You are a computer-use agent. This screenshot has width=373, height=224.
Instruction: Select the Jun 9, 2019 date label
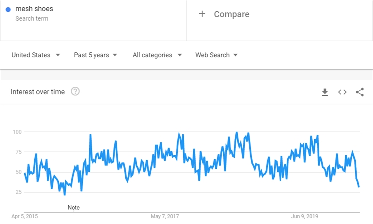tap(305, 216)
